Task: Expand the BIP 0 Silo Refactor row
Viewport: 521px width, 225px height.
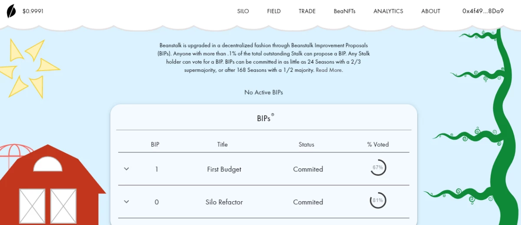Action: (126, 202)
